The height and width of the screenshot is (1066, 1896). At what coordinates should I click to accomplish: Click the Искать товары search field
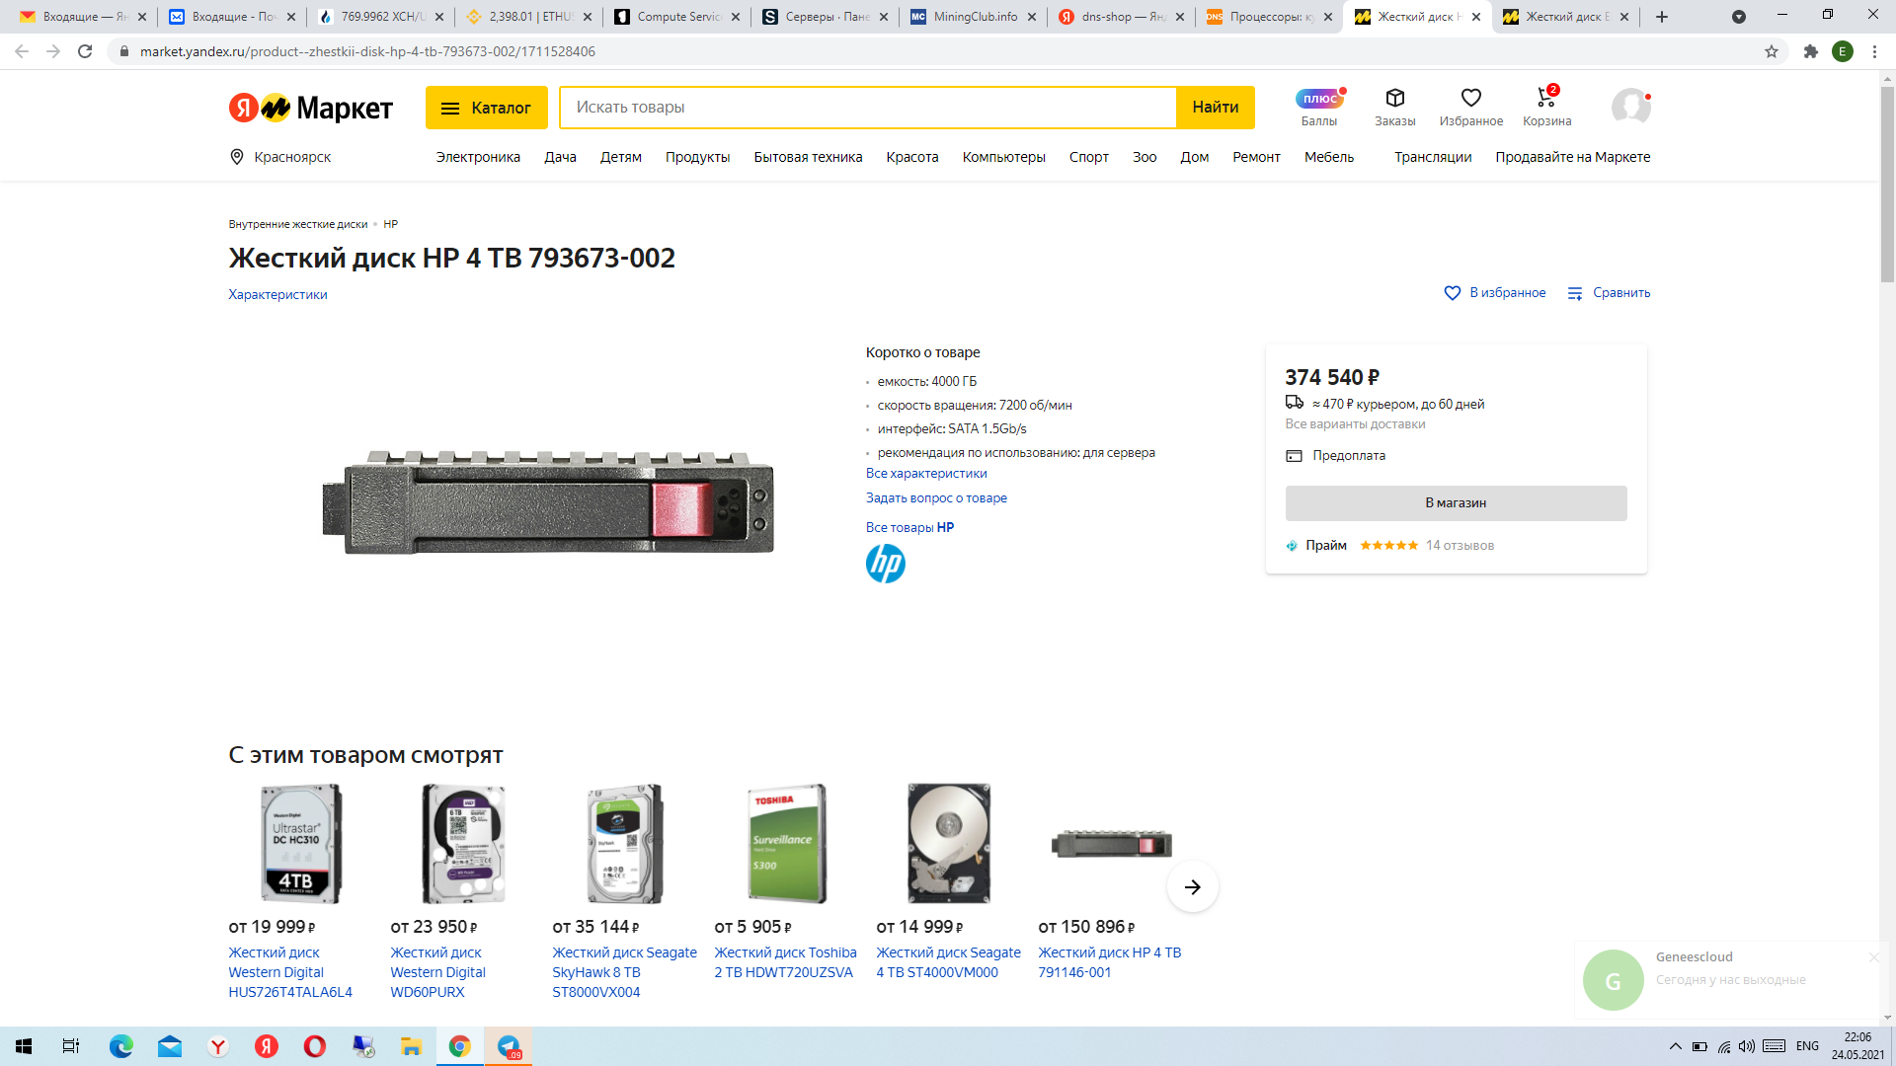[x=867, y=108]
